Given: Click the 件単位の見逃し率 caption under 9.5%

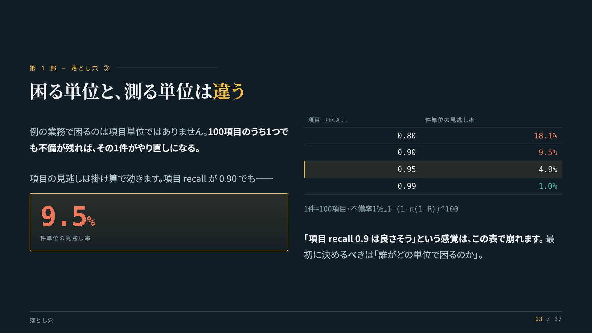Looking at the screenshot, I should pyautogui.click(x=65, y=238).
